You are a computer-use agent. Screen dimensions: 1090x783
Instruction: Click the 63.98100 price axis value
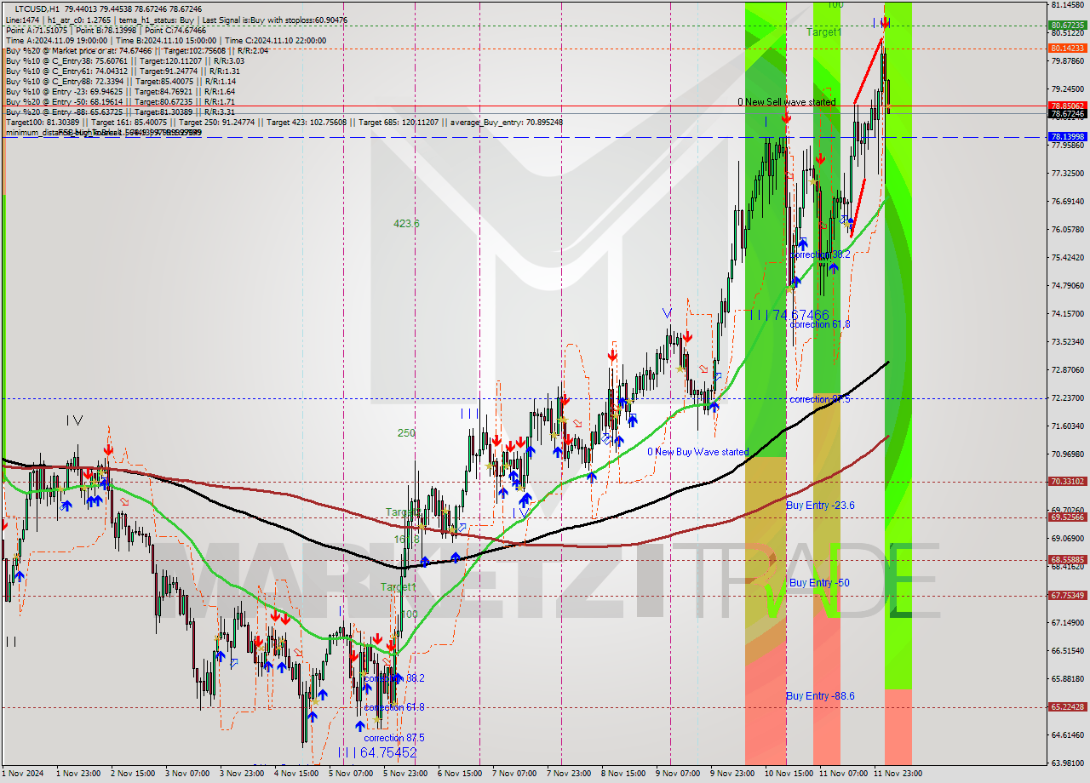click(x=1067, y=763)
